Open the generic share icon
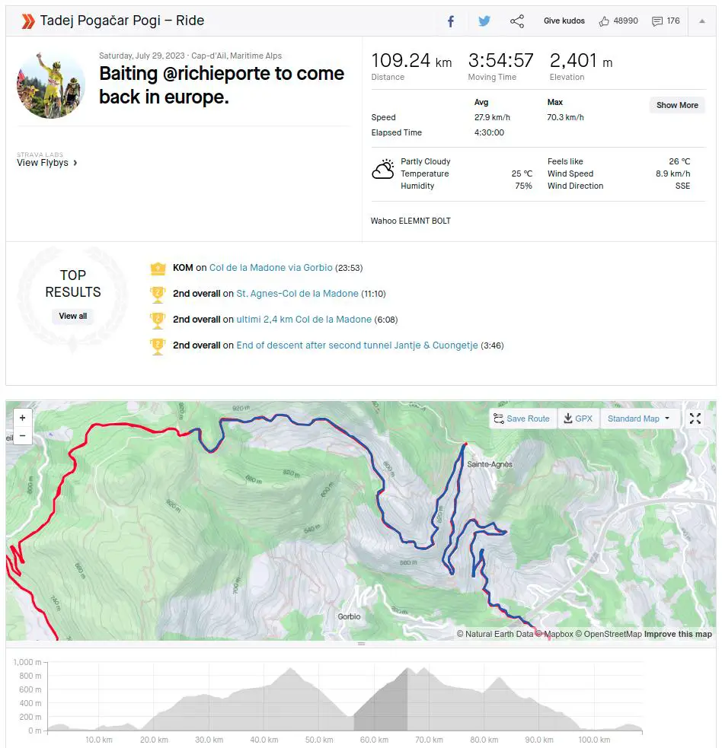722x748 pixels. pyautogui.click(x=517, y=21)
